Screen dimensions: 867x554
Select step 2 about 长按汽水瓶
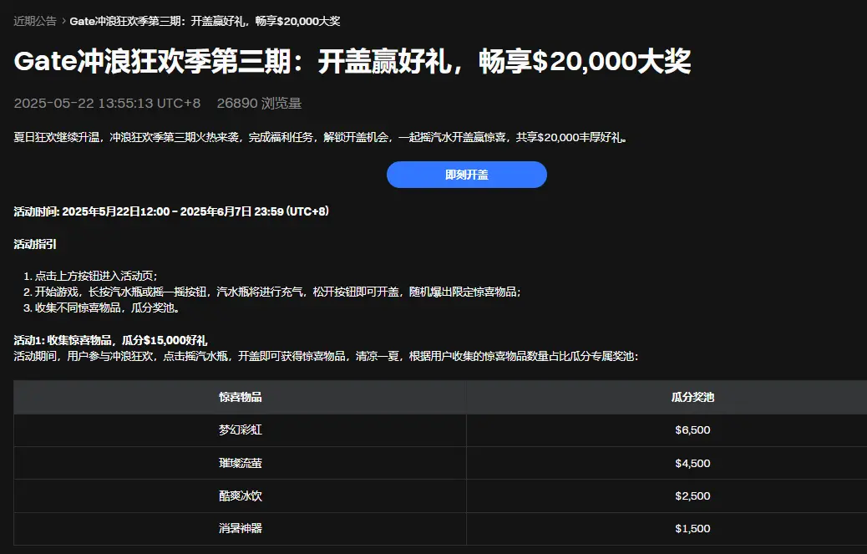tap(272, 292)
